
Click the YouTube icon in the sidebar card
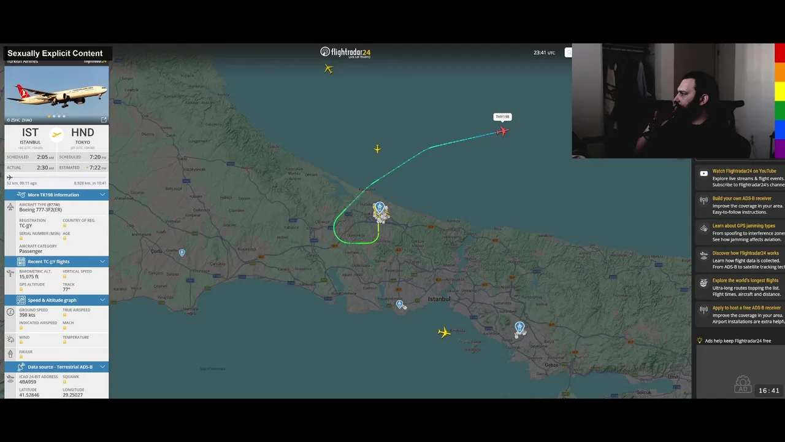703,174
